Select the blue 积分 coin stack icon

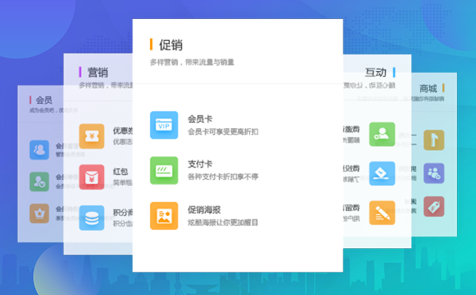(92, 218)
